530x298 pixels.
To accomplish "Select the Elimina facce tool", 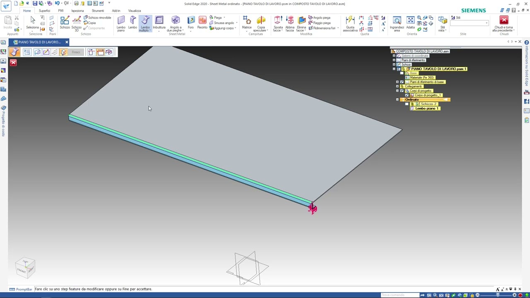I will [301, 24].
